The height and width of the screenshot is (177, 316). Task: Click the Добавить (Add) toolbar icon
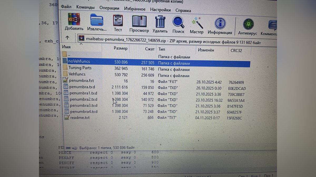tap(74, 20)
